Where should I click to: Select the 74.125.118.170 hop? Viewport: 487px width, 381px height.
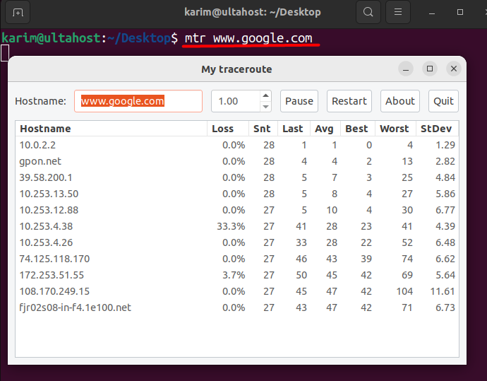pyautogui.click(x=237, y=259)
